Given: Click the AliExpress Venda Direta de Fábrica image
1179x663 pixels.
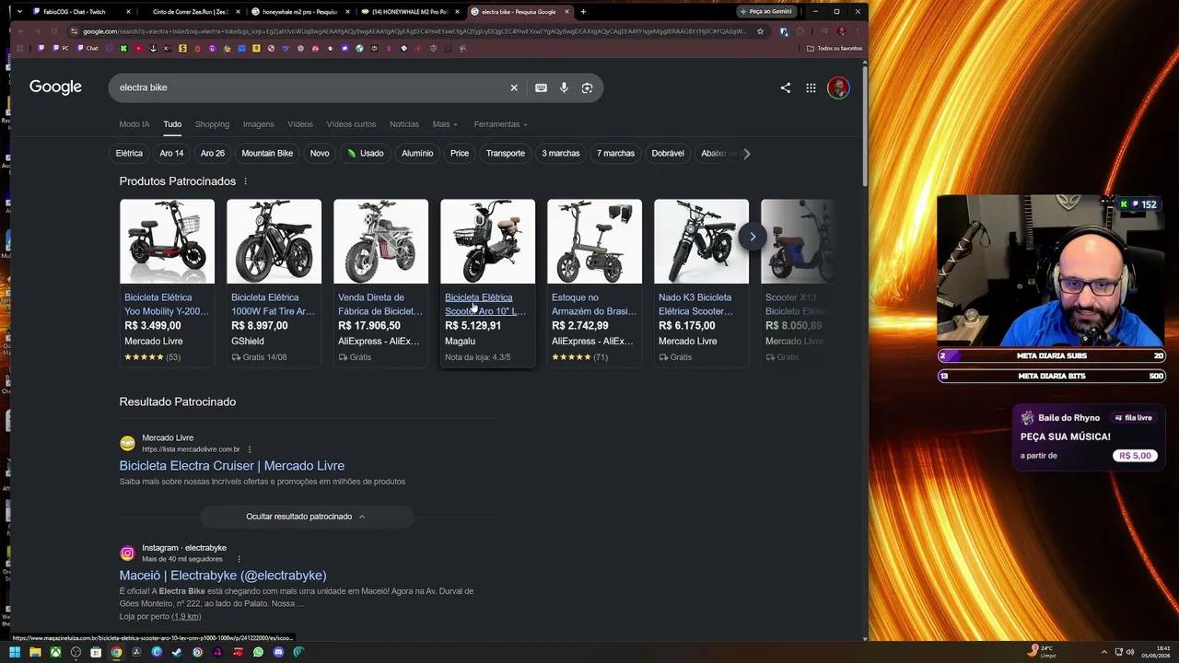Looking at the screenshot, I should click(381, 241).
